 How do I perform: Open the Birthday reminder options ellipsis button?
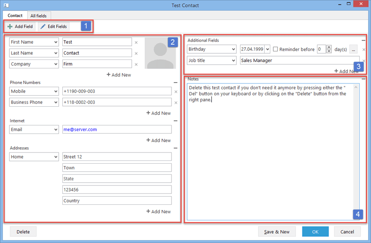[353, 50]
